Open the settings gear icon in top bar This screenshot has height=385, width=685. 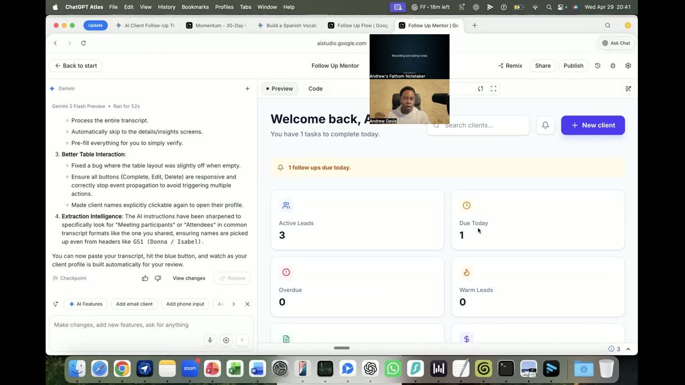click(628, 66)
